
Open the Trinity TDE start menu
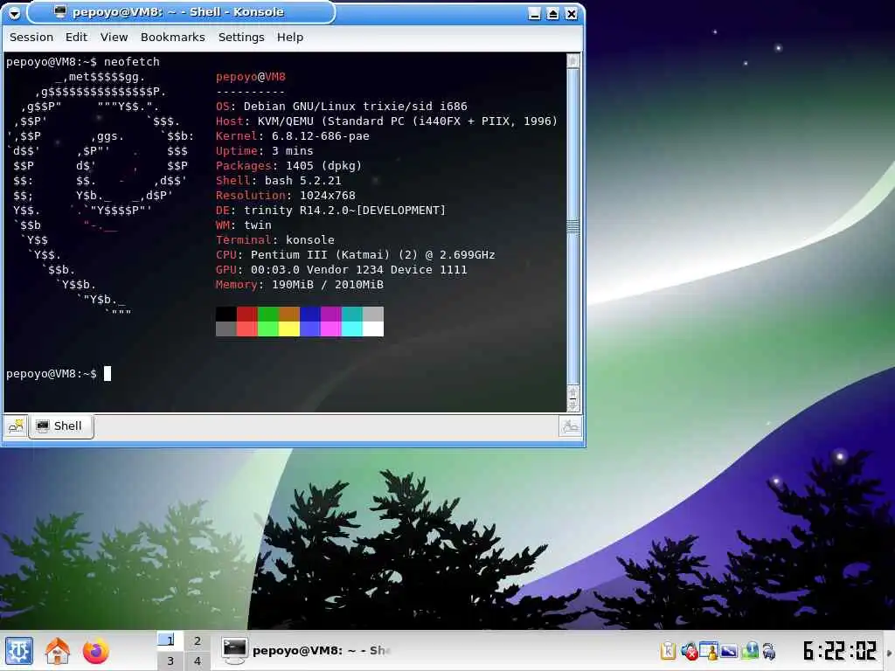(19, 650)
